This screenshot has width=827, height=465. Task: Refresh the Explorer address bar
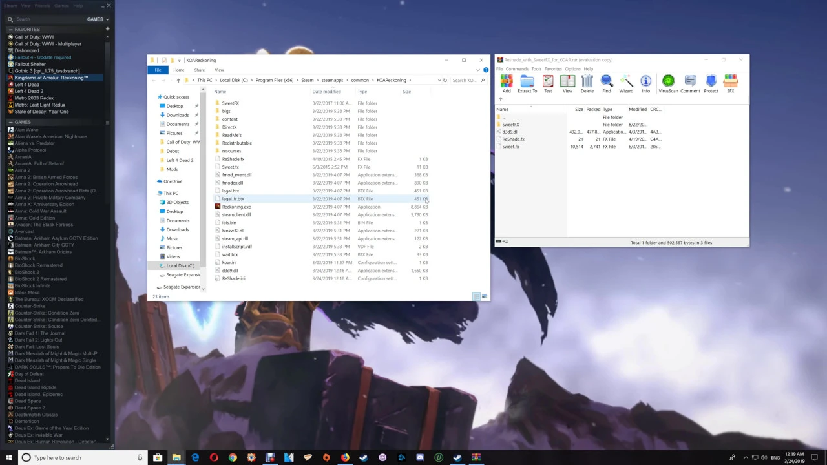click(x=445, y=80)
